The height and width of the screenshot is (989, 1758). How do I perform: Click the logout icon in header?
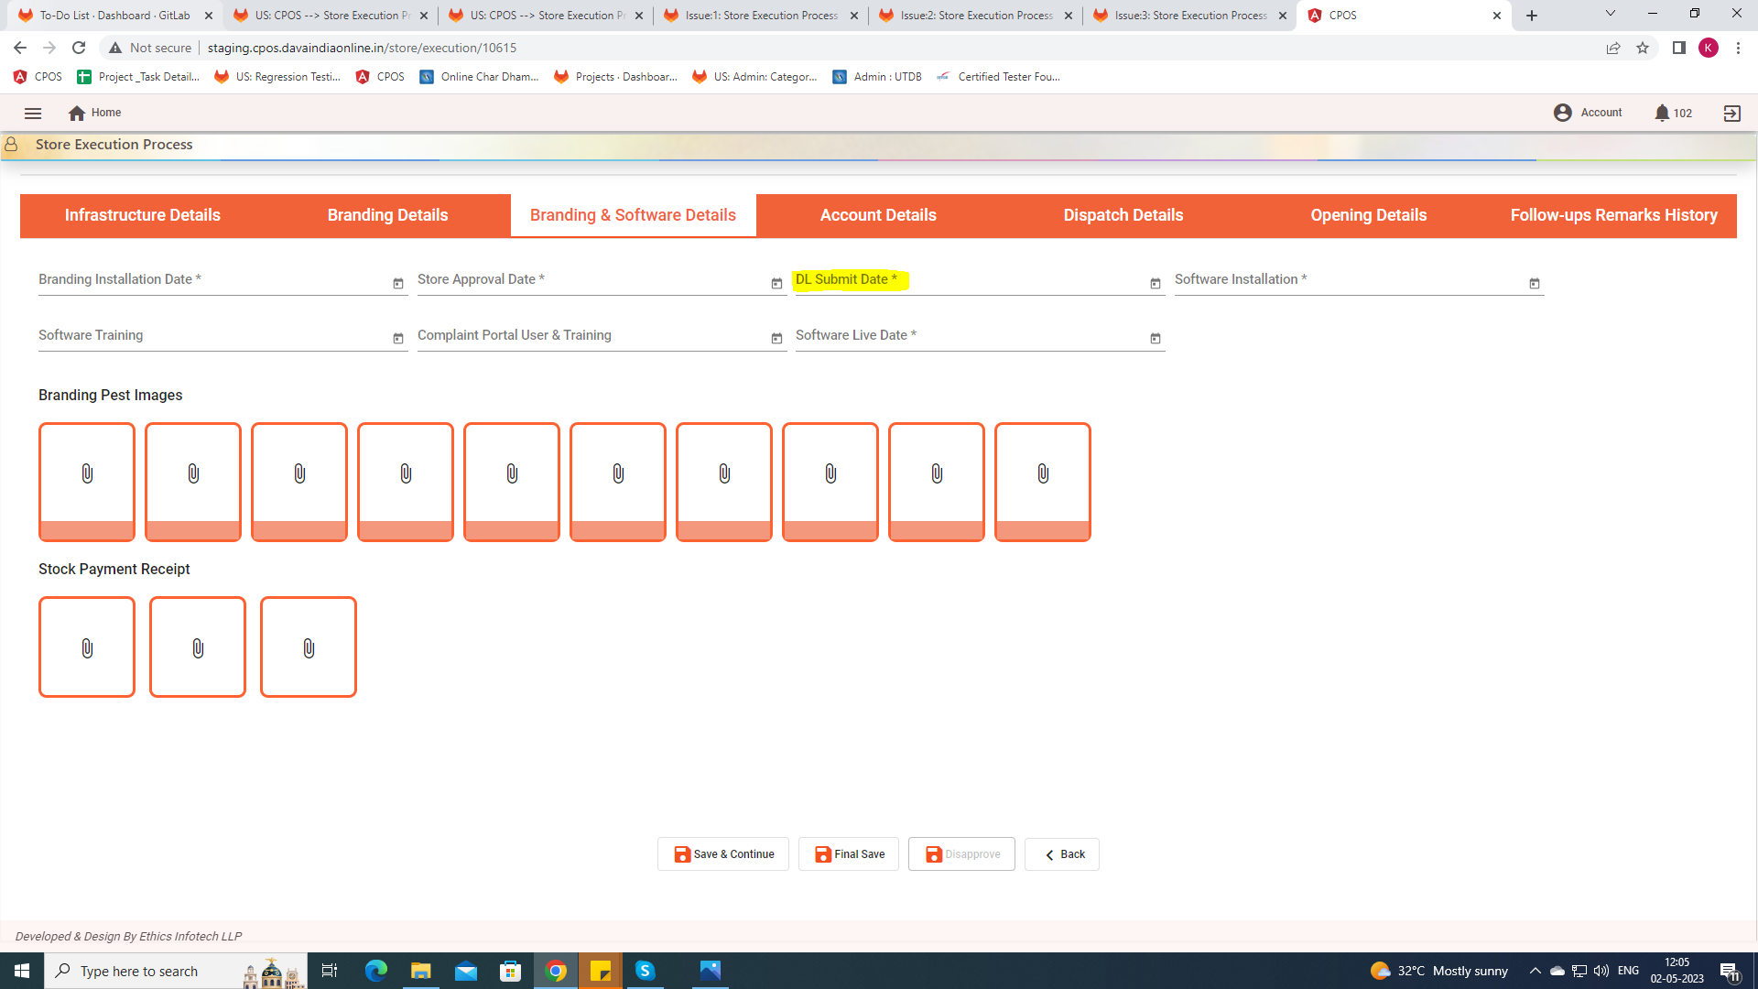(1731, 114)
